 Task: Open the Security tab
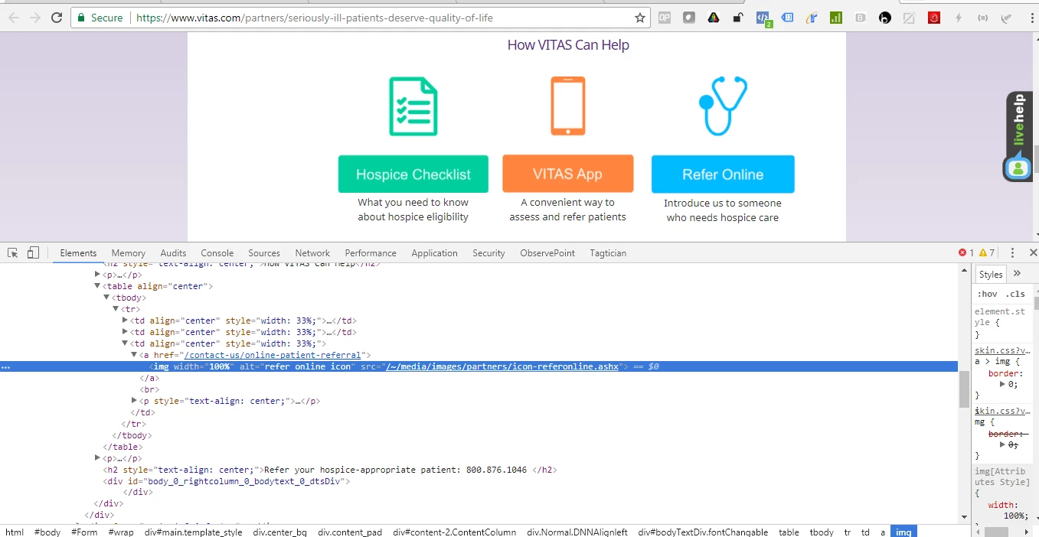488,253
